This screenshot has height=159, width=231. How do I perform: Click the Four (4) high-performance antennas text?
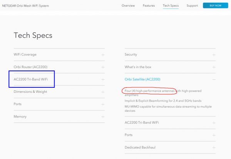click(149, 91)
